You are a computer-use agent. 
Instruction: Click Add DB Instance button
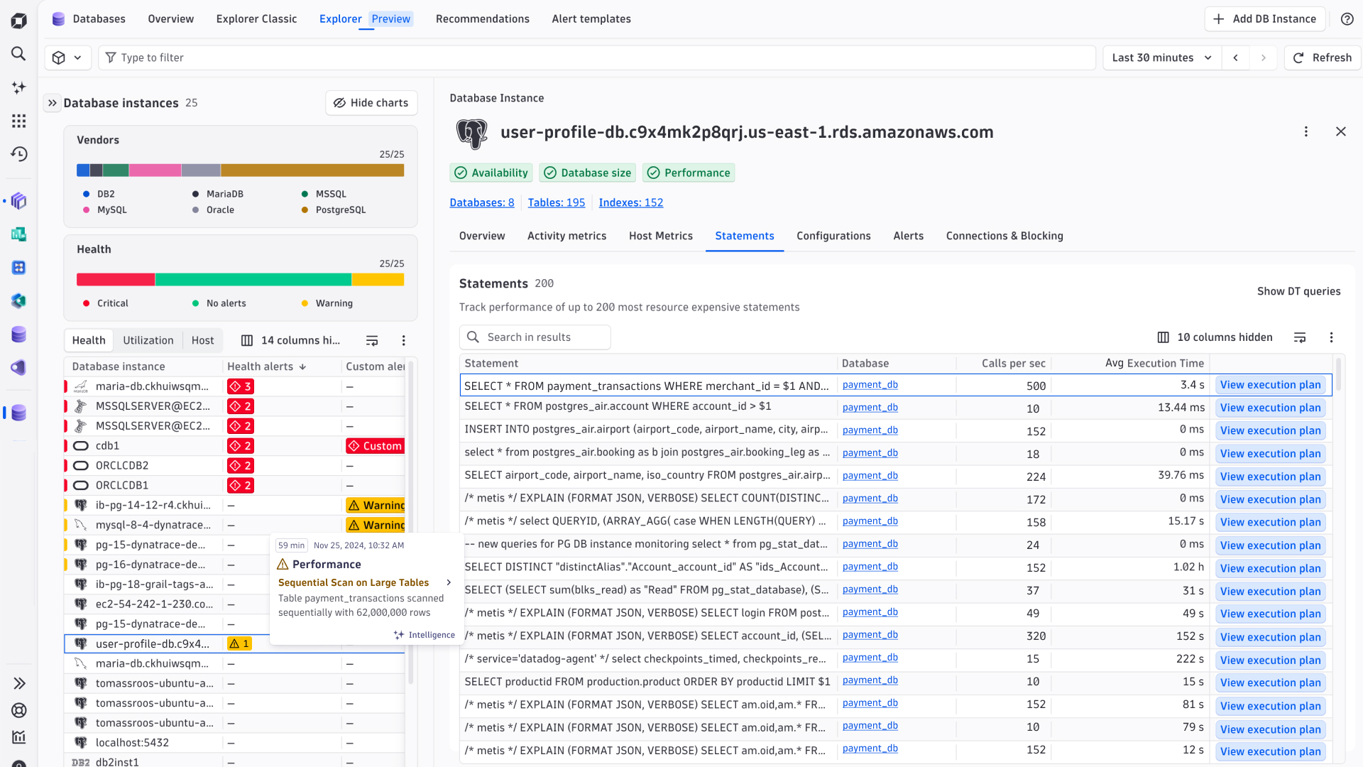click(x=1264, y=19)
